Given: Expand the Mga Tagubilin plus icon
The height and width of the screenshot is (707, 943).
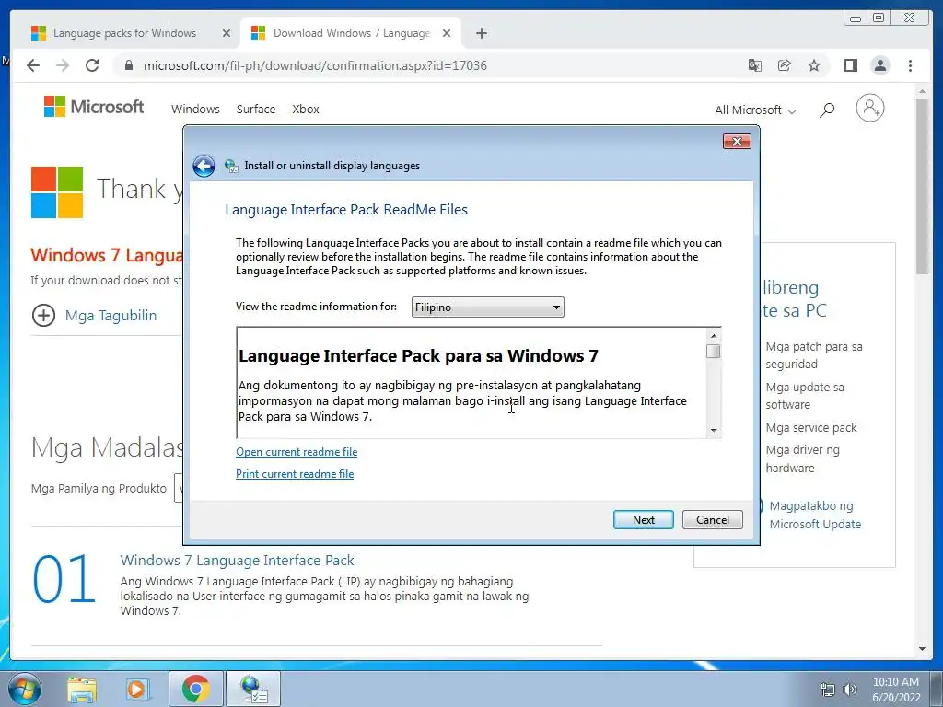Looking at the screenshot, I should (x=43, y=315).
